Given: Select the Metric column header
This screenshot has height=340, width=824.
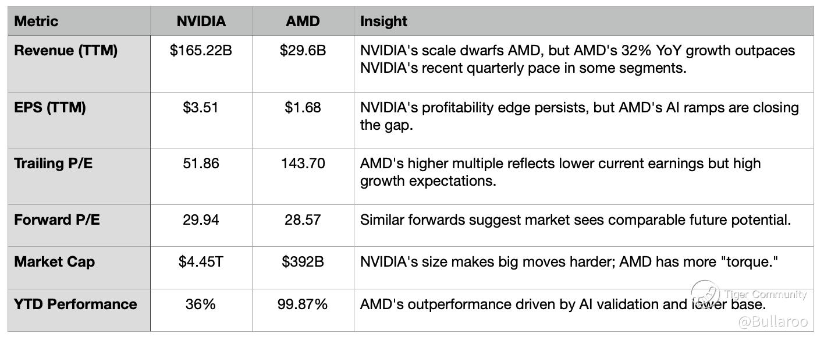Looking at the screenshot, I should [36, 22].
